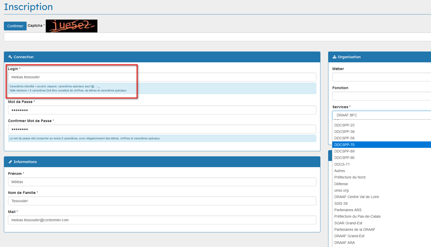Select DDCSPP-70 in Services list

344,145
